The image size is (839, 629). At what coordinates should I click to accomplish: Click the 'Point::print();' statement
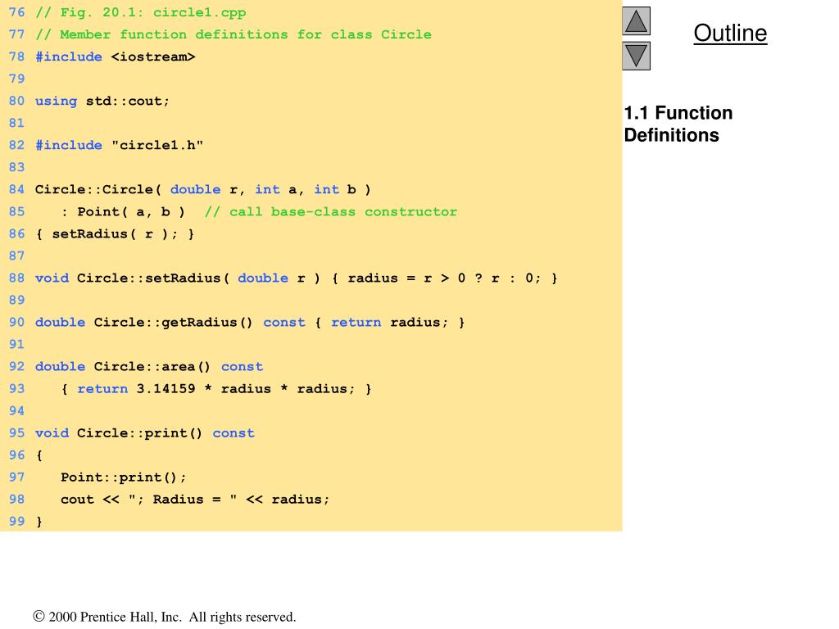124,477
